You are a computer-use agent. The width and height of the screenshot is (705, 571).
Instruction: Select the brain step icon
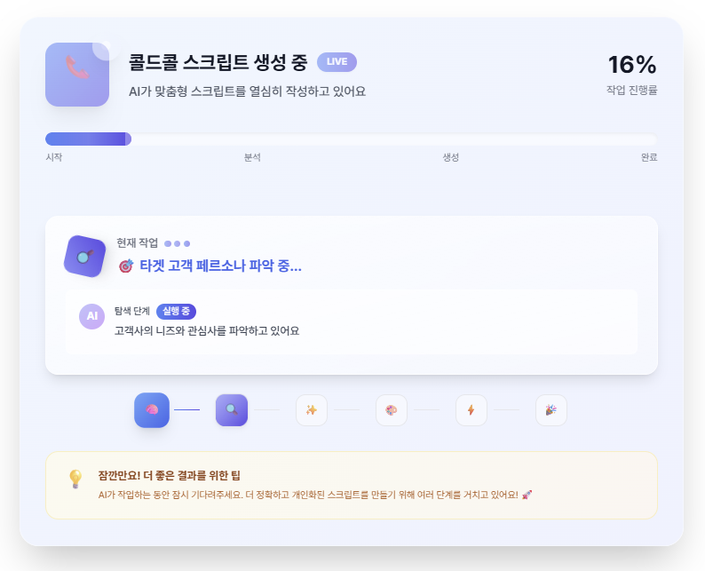tap(152, 410)
